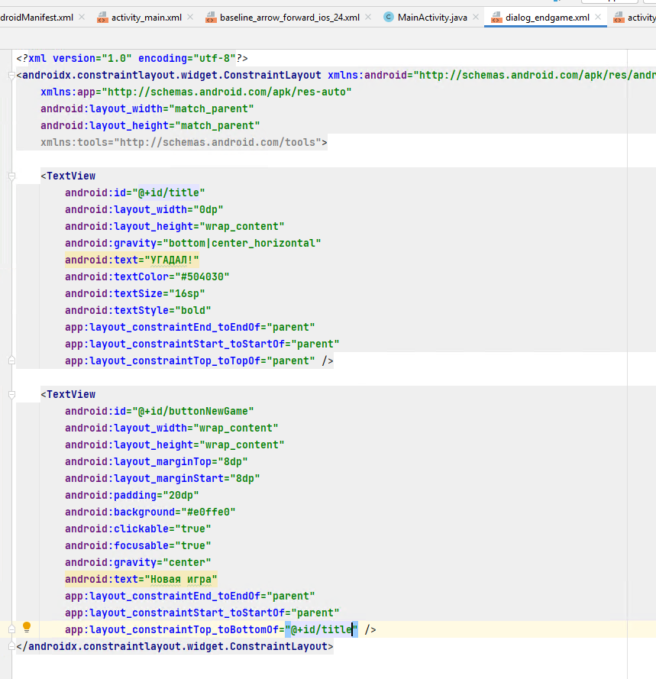Close the activity_main.xml tab
Screen dimensions: 656x679
pyautogui.click(x=190, y=18)
